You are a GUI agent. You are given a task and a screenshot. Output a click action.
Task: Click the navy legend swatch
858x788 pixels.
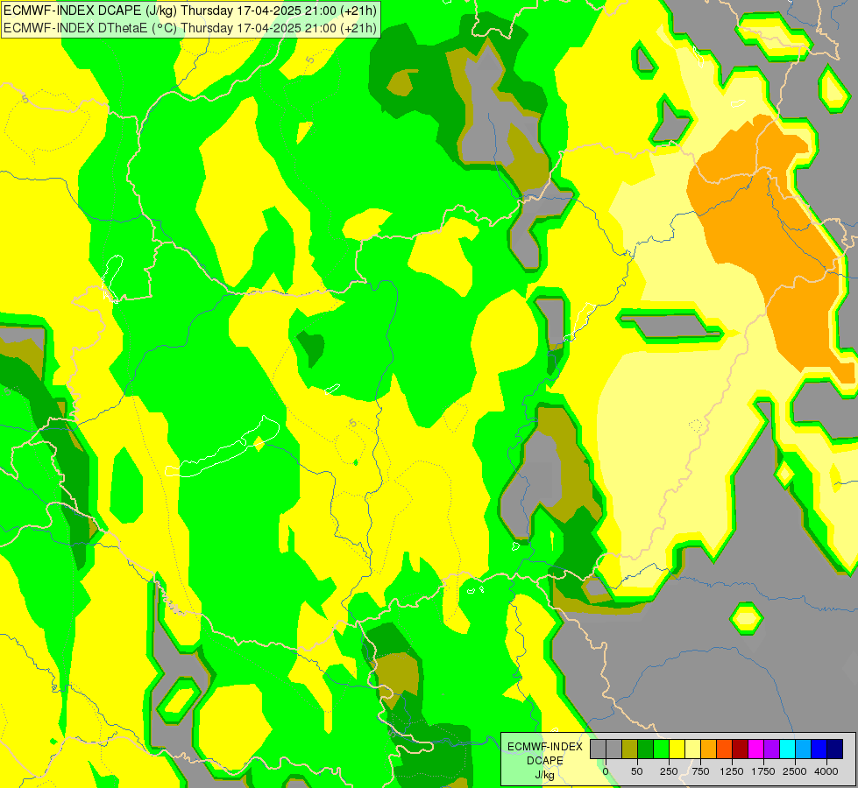pyautogui.click(x=834, y=749)
